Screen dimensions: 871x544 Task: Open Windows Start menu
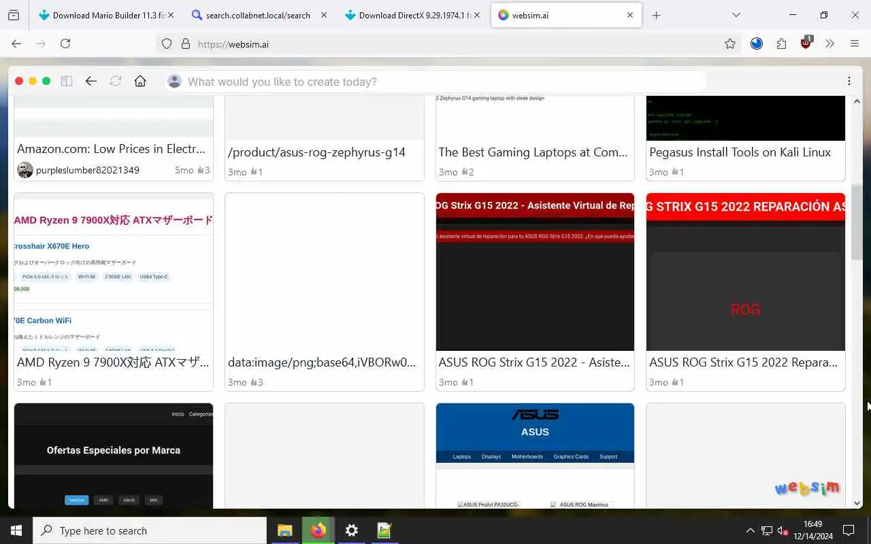click(16, 530)
